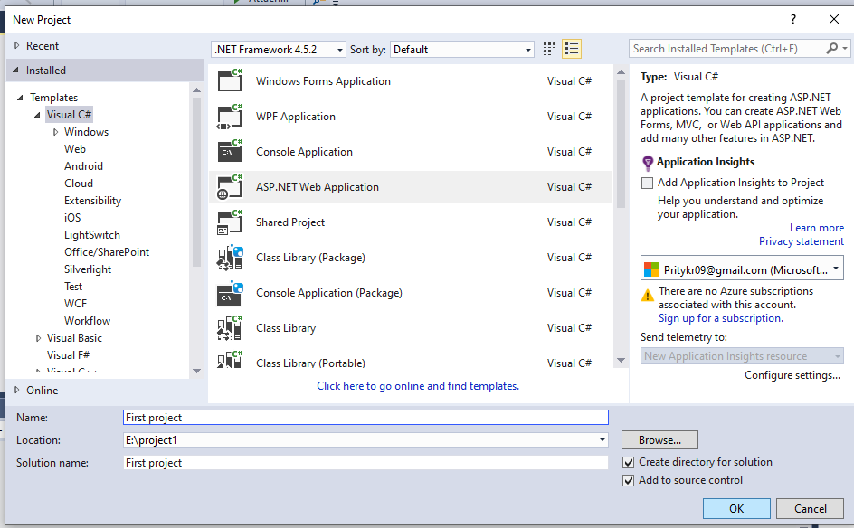The width and height of the screenshot is (854, 528).
Task: Collapse the Installed section
Action: [x=15, y=71]
